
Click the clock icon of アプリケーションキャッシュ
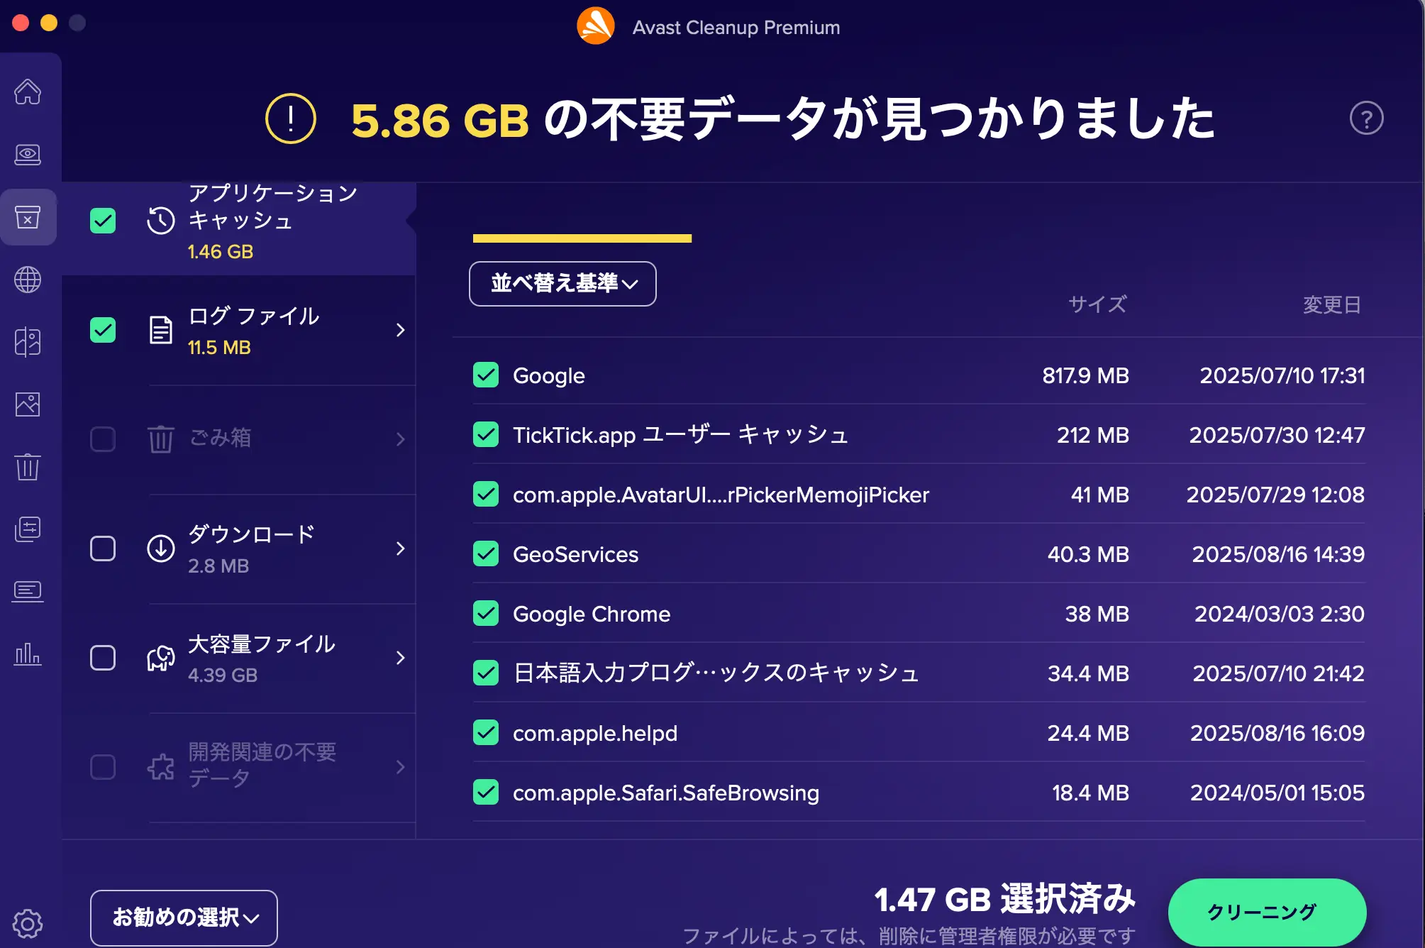[x=161, y=221]
